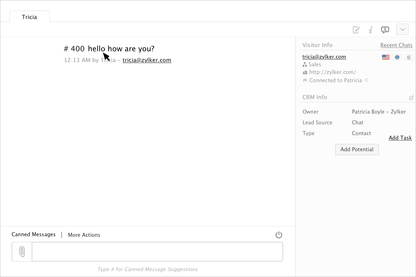Click the chat bubble with person icon

click(x=385, y=30)
